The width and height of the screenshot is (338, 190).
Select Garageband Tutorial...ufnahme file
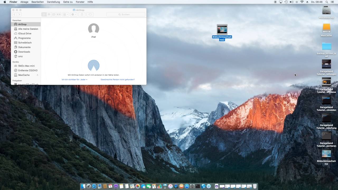[x=326, y=85]
